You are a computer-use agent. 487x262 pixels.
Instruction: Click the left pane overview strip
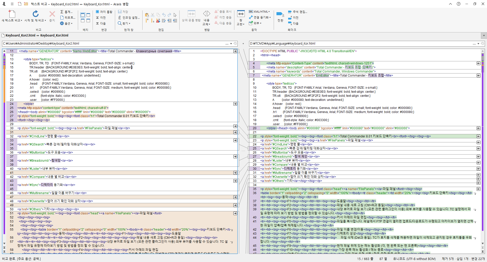click(x=4, y=143)
